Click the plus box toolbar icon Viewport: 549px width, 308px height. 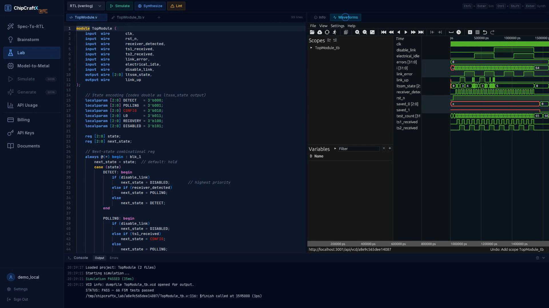(x=470, y=32)
